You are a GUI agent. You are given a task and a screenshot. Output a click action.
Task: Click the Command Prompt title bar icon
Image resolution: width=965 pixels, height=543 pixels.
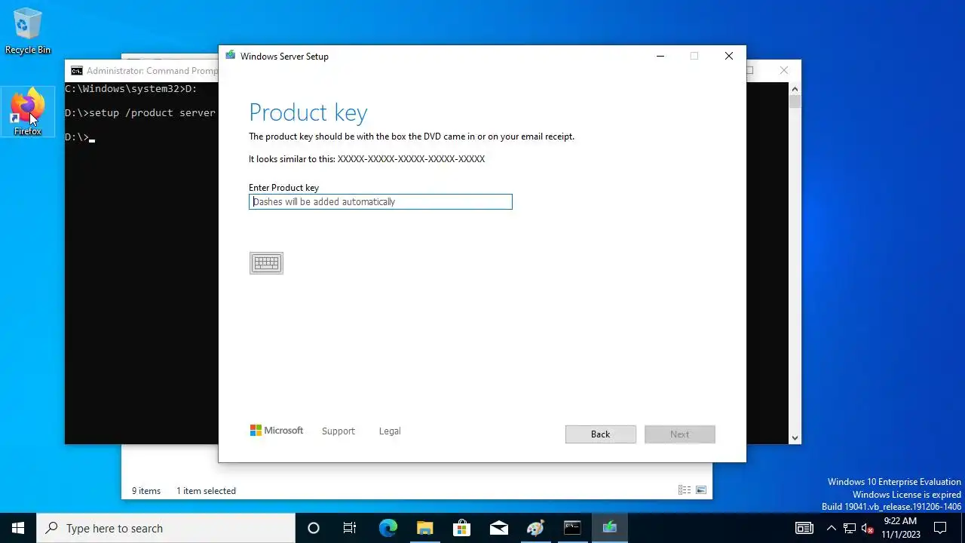[x=77, y=71]
